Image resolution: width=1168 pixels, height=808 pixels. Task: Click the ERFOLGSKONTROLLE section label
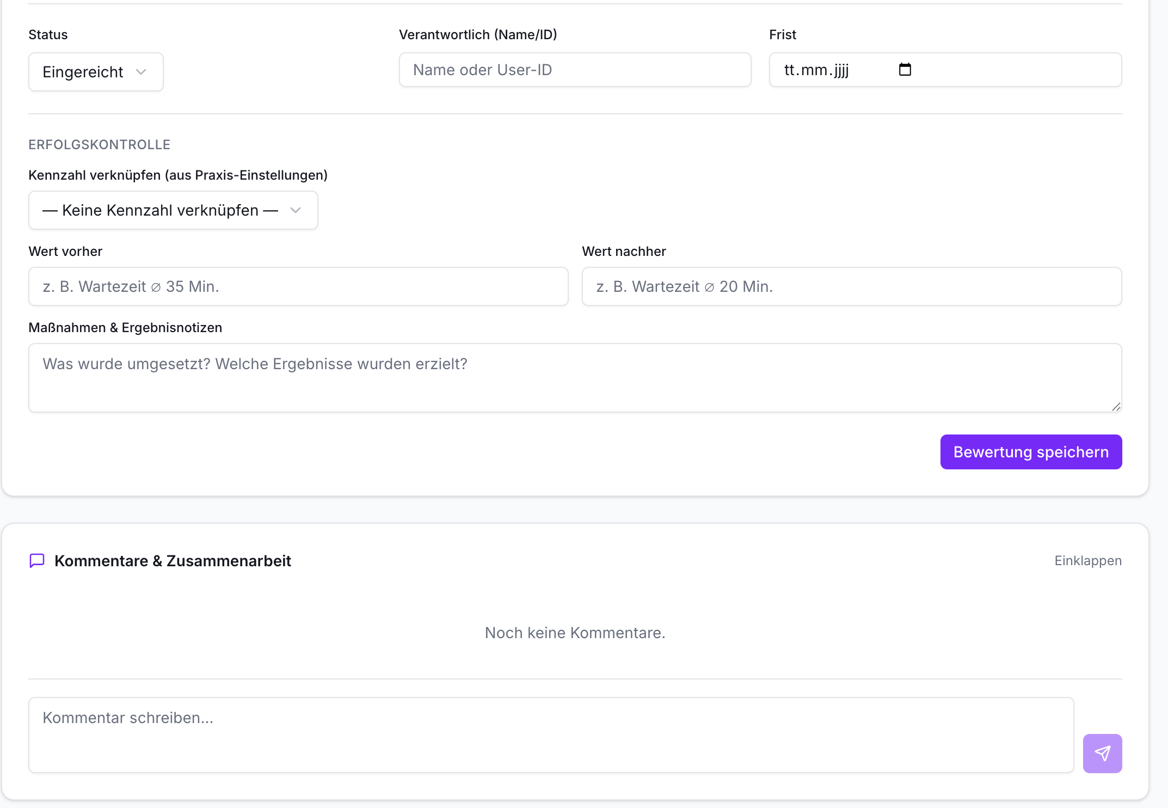(x=100, y=145)
